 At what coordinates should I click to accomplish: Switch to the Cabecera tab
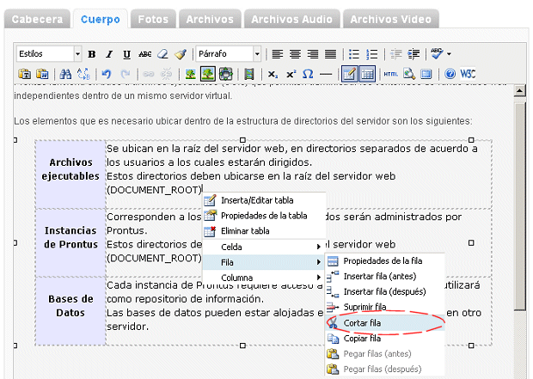point(37,19)
